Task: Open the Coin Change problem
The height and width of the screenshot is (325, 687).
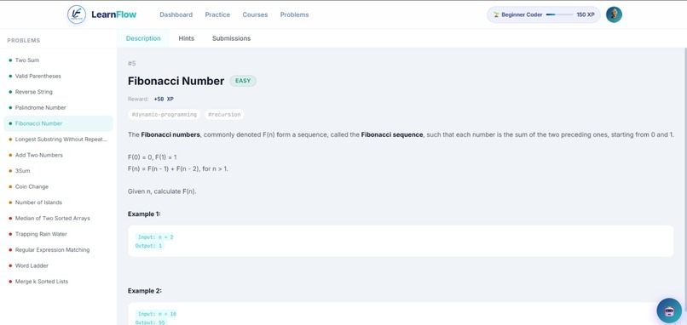Action: pyautogui.click(x=58, y=187)
